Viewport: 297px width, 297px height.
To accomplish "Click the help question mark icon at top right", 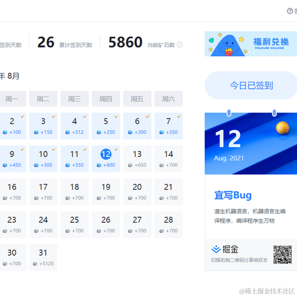I will coord(290,11).
